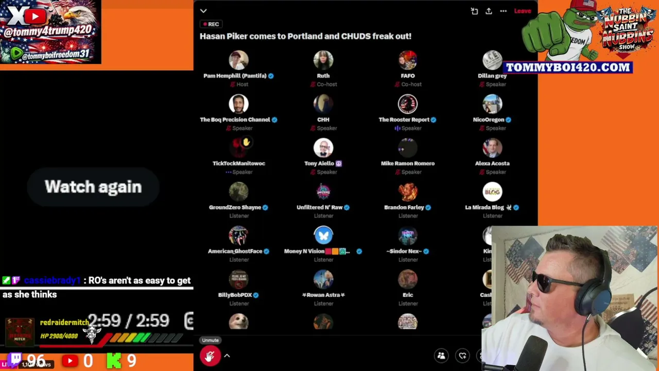Click the REC recording badge
Image resolution: width=659 pixels, height=371 pixels.
pos(211,24)
